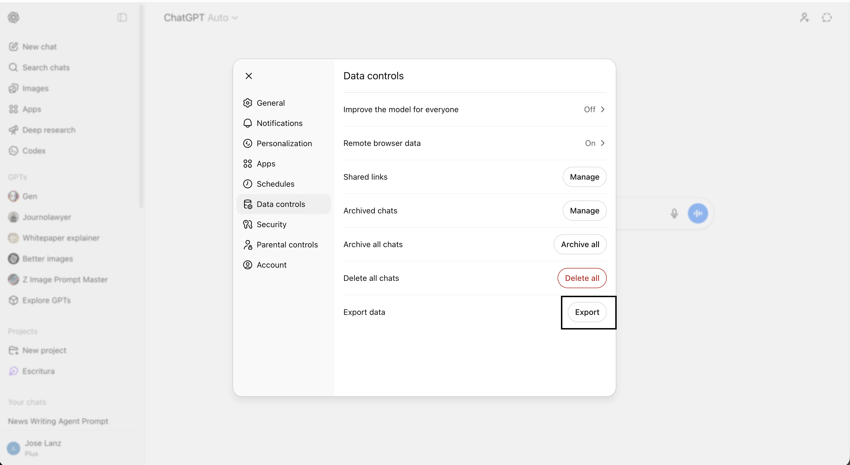The width and height of the screenshot is (850, 465).
Task: Click the red Delete all button
Action: click(582, 278)
